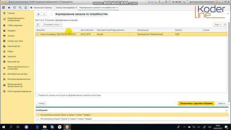
Task: Click the Закрыть button
Action: point(221,103)
